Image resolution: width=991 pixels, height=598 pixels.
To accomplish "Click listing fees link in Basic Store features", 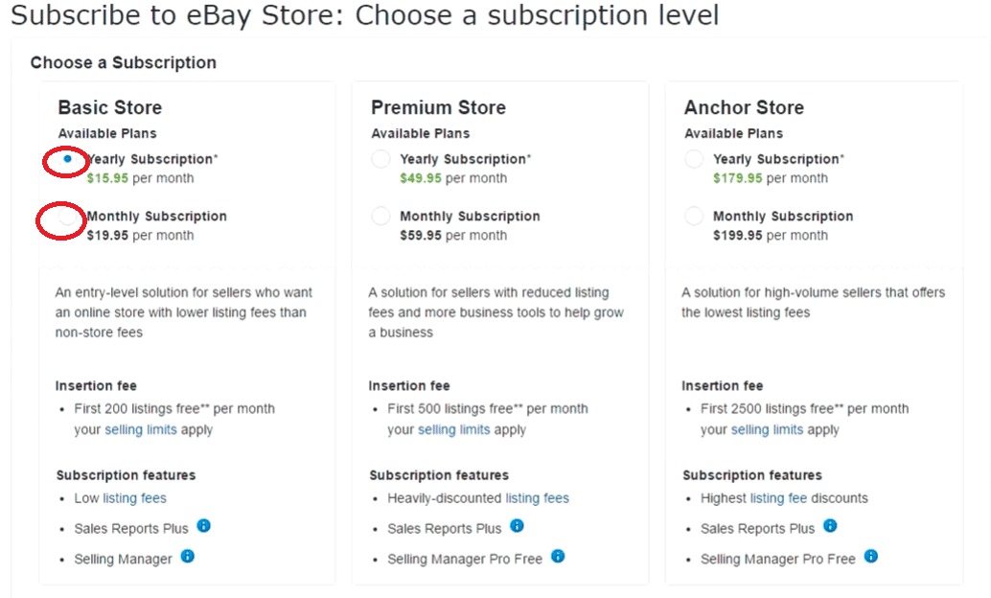I will pos(134,498).
